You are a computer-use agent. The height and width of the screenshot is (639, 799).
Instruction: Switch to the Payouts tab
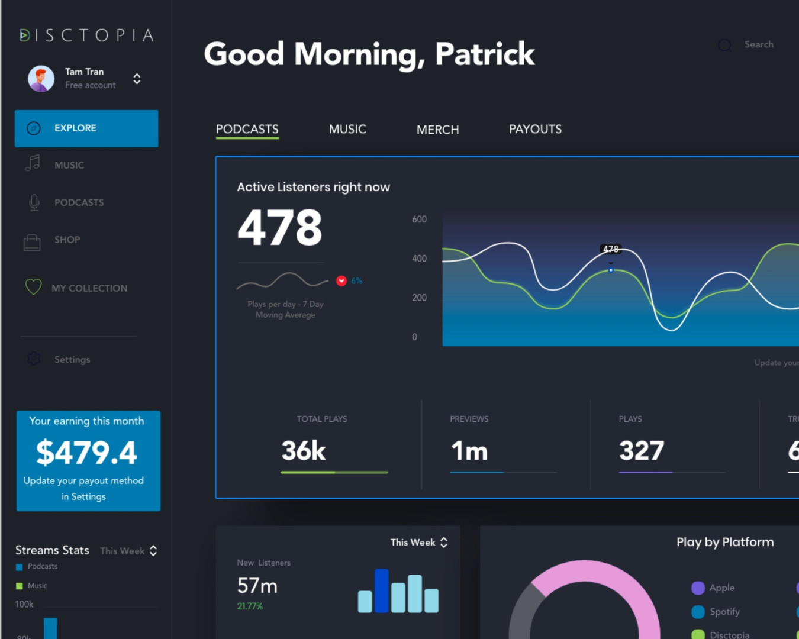535,129
